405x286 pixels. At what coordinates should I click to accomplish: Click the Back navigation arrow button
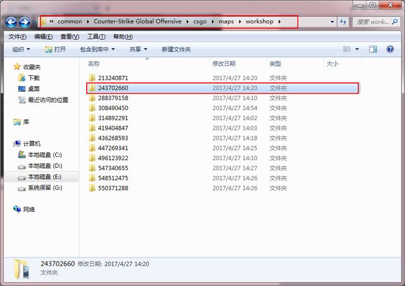[x=11, y=22]
